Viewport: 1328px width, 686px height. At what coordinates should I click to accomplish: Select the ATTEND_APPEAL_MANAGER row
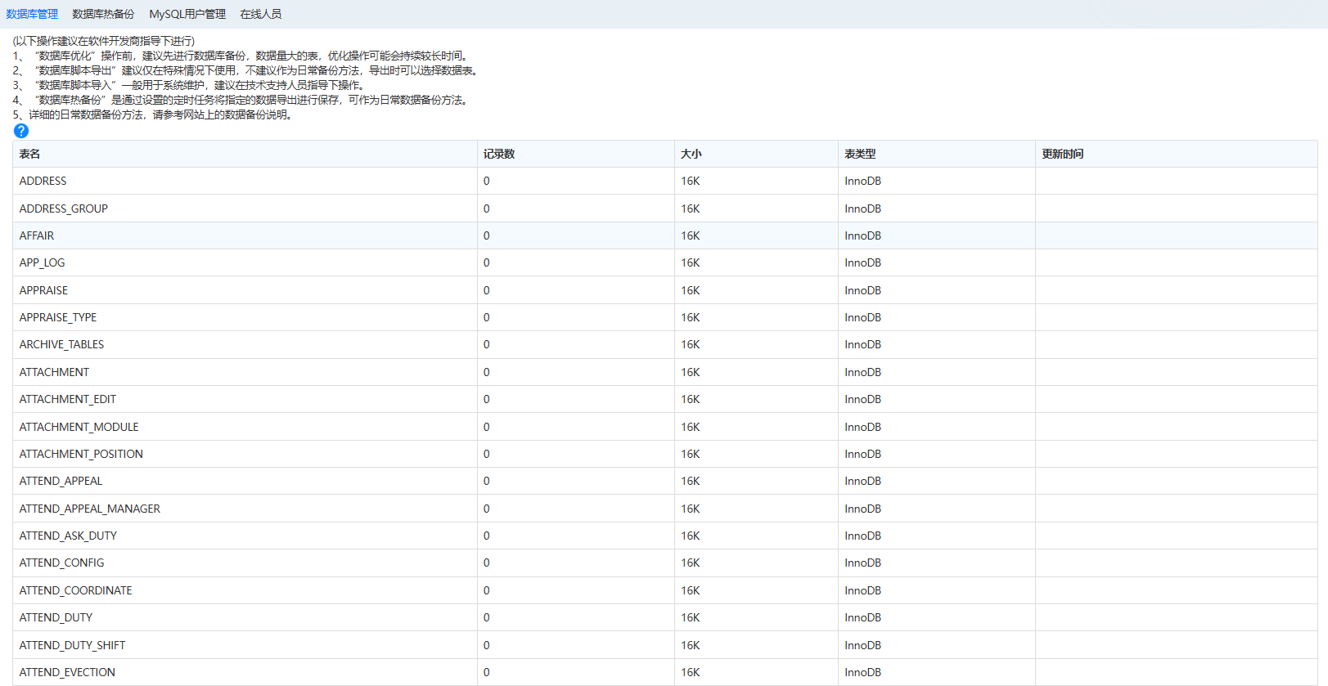click(x=90, y=509)
